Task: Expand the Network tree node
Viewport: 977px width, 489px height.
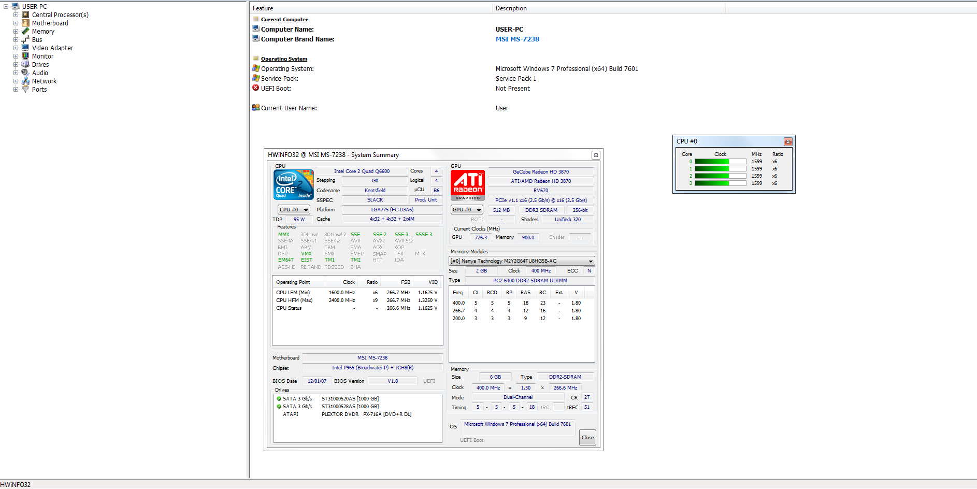Action: coord(16,81)
